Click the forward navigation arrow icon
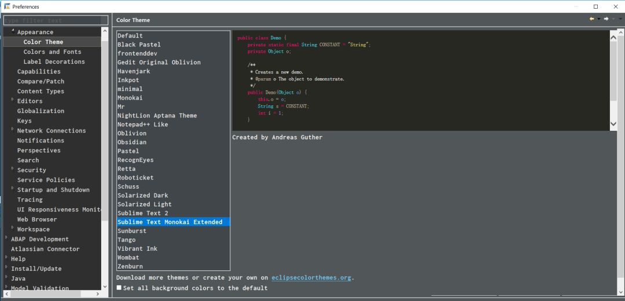625x301 pixels. 606,19
